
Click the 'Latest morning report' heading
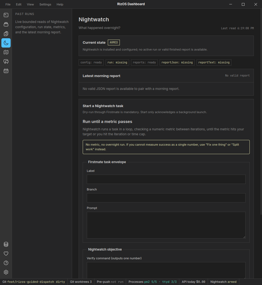tap(102, 76)
